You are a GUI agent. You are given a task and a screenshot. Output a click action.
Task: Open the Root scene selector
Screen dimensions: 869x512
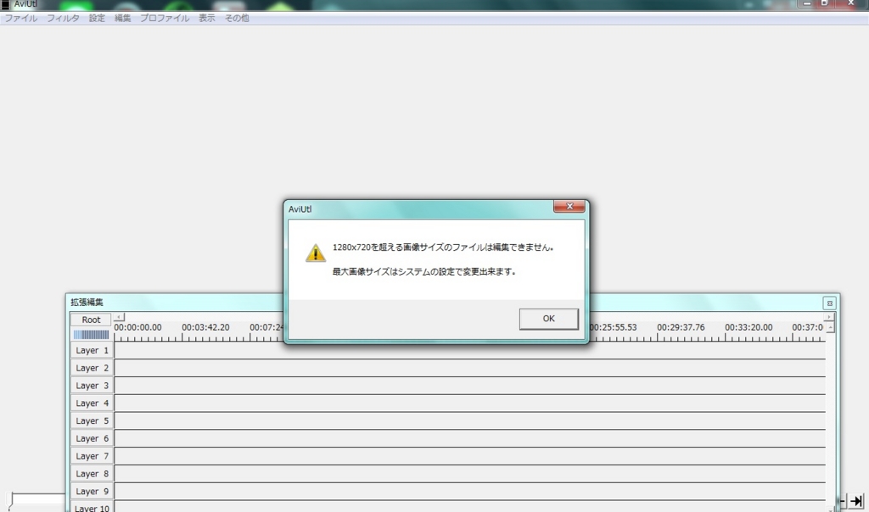pos(90,320)
